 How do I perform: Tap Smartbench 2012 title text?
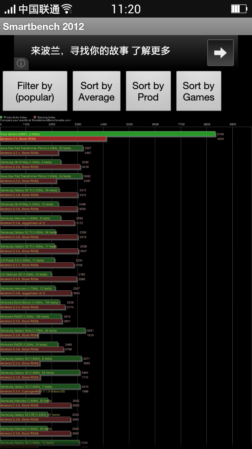[43, 27]
